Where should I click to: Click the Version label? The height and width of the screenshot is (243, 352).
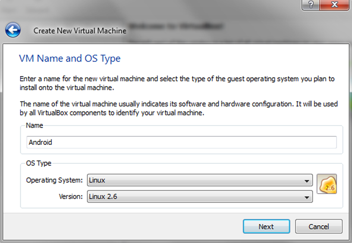coord(71,197)
